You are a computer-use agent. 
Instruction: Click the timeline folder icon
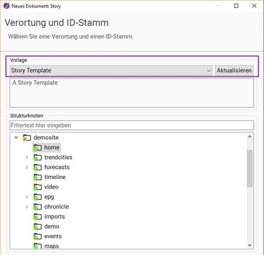tap(37, 177)
